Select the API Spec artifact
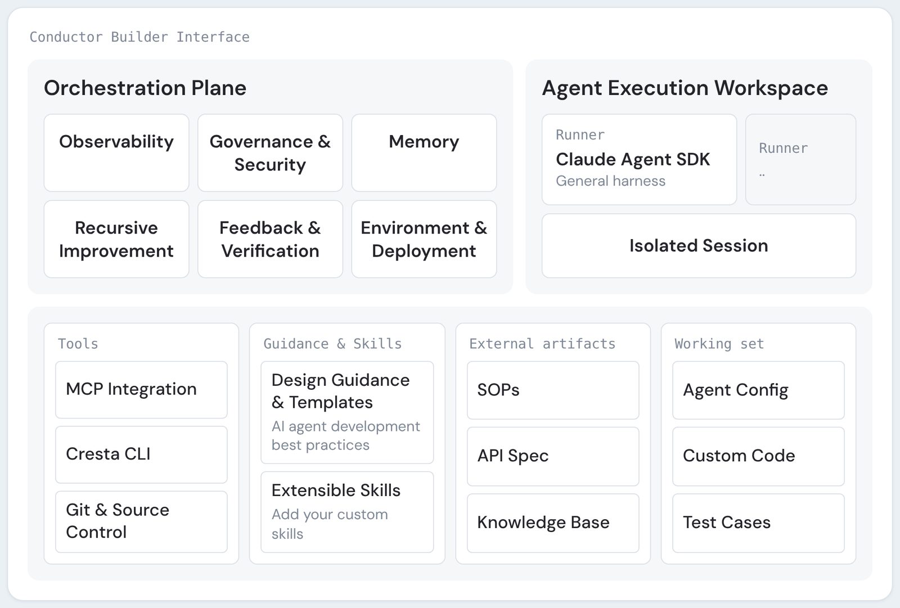The width and height of the screenshot is (900, 608). pyautogui.click(x=553, y=457)
